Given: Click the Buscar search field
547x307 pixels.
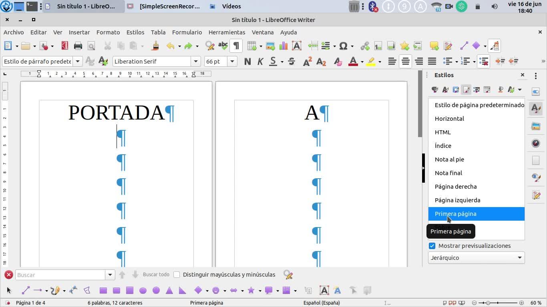Looking at the screenshot, I should [x=60, y=275].
